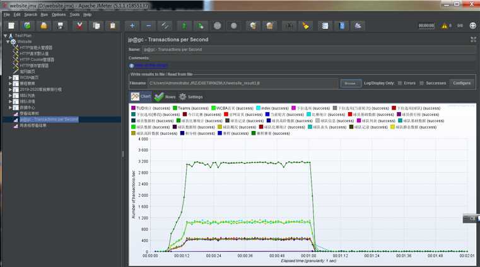Open the Options menu
This screenshot has height=267, width=480.
59,14
